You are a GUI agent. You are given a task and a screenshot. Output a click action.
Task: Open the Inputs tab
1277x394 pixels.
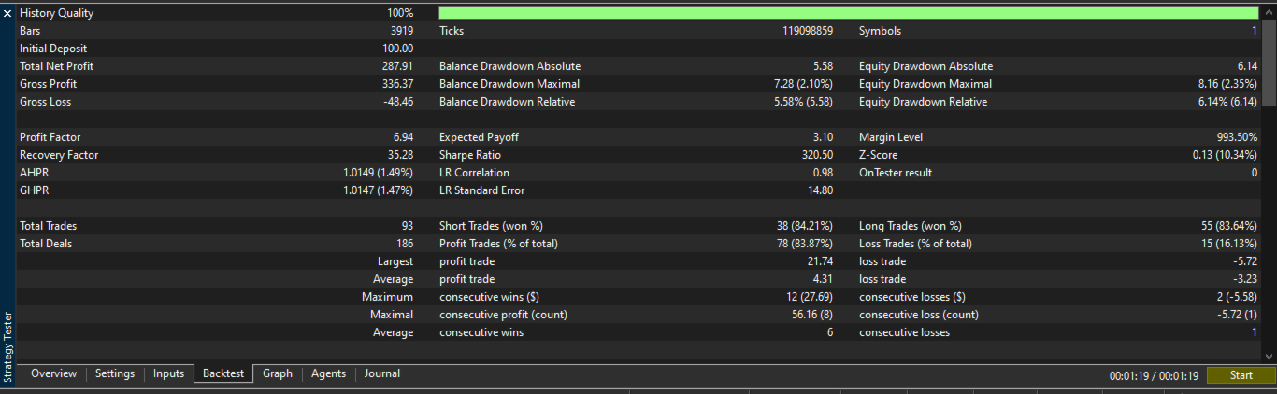click(168, 373)
